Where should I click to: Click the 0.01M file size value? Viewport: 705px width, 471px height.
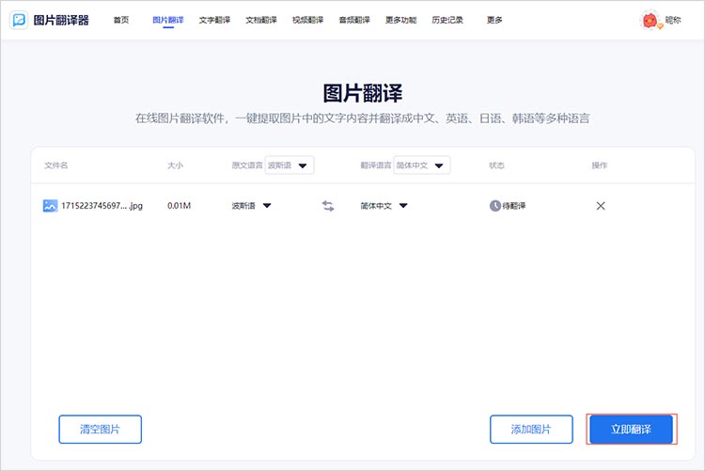[179, 206]
